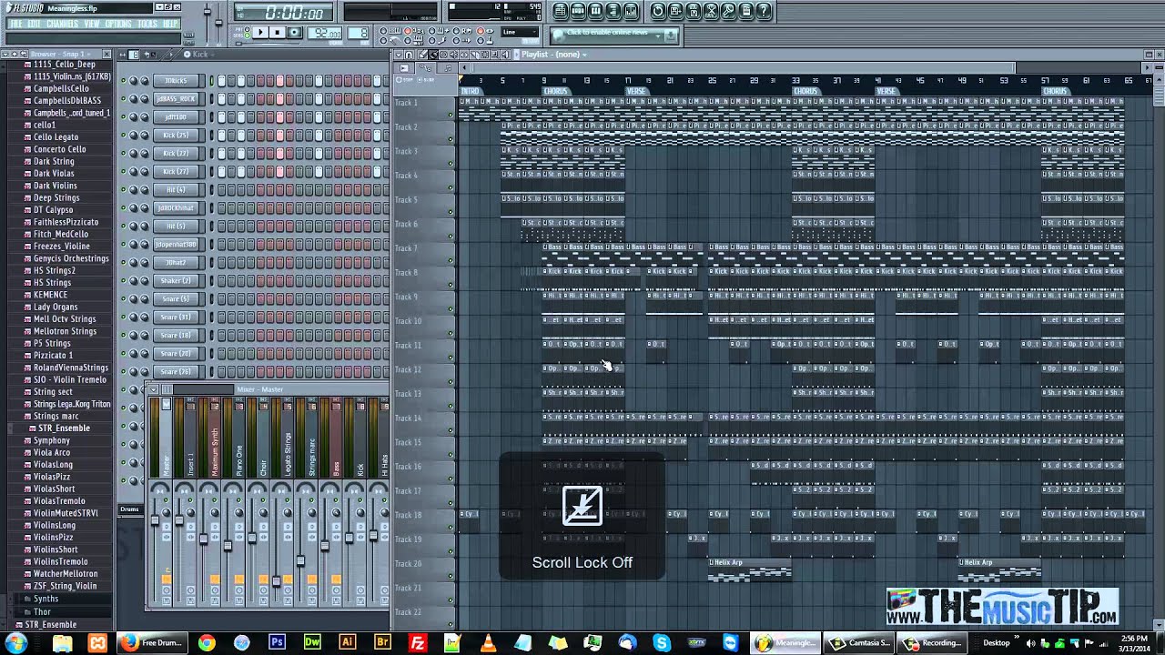Screen dimensions: 1165x655
Task: Toggle first step of Kick (25) row
Action: pos(221,135)
